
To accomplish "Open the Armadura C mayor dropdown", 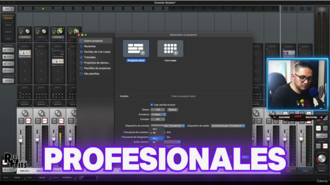I will (x=158, y=115).
